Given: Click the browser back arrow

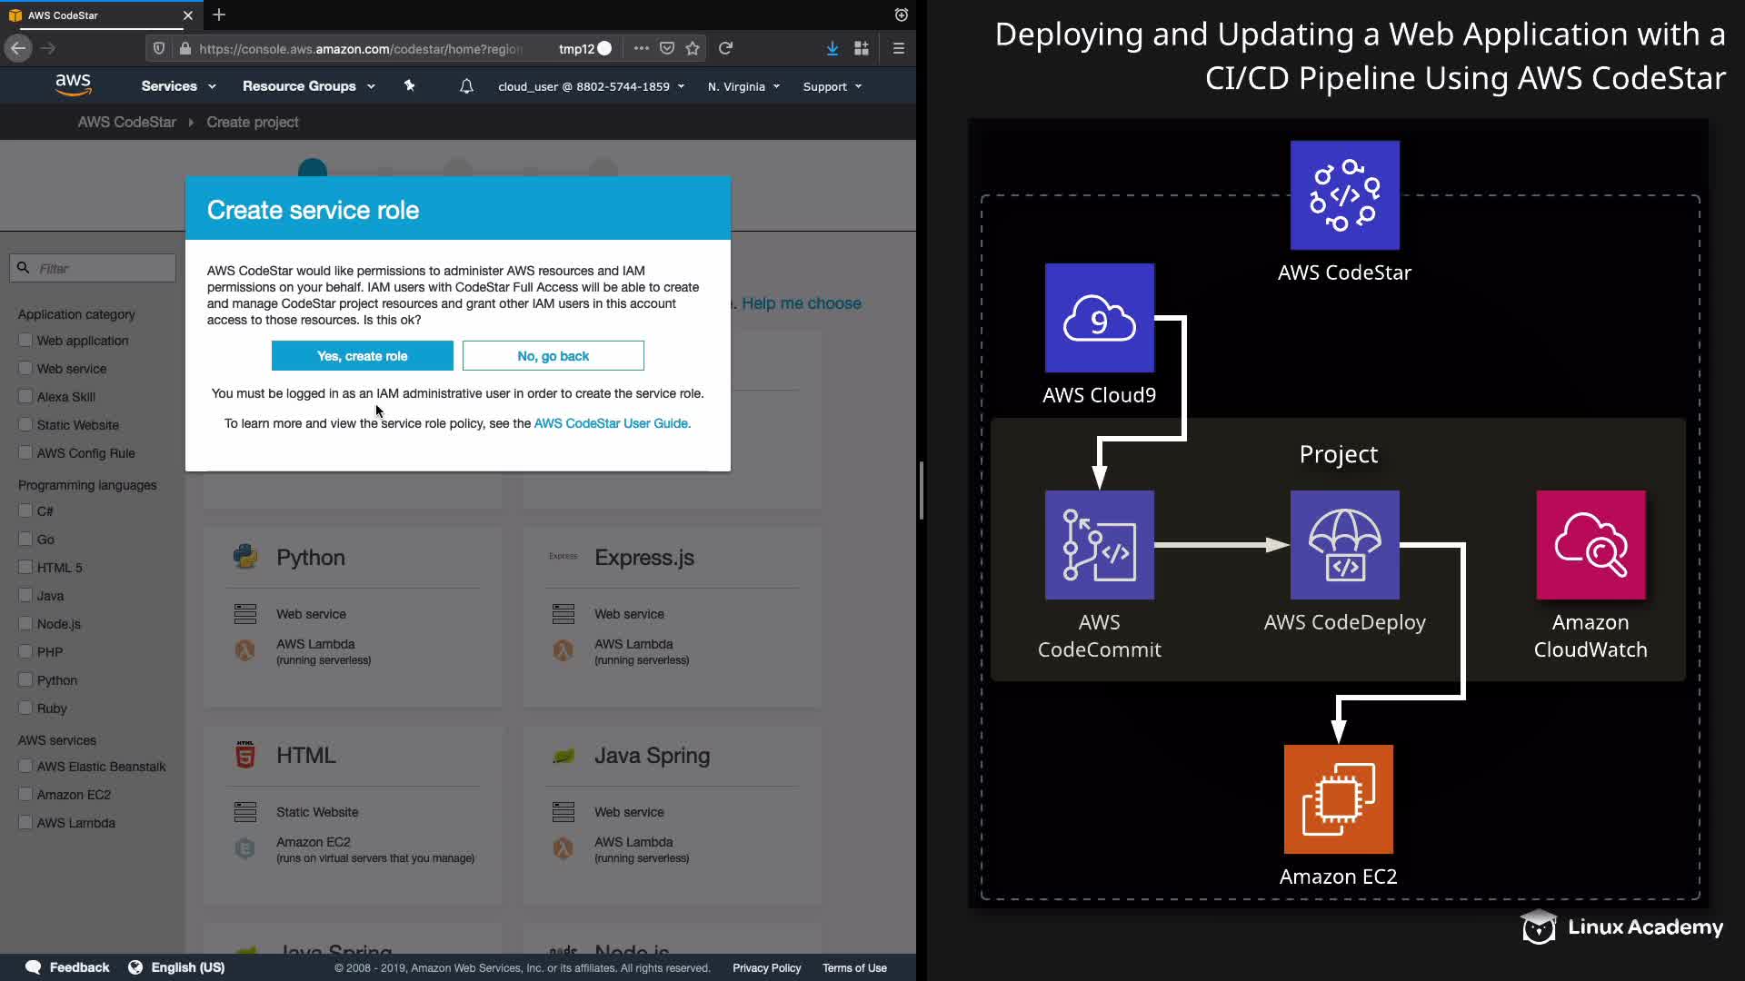Looking at the screenshot, I should pyautogui.click(x=18, y=48).
